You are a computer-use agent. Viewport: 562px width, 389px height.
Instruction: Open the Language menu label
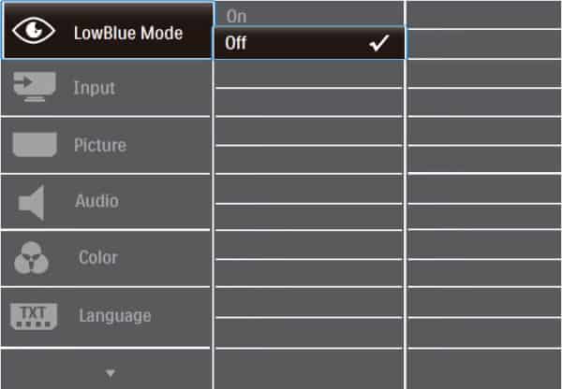tap(114, 315)
